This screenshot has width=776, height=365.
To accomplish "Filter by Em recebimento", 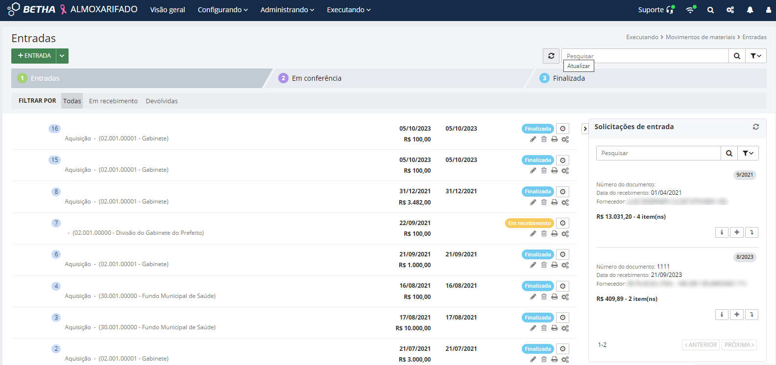I will (x=113, y=101).
